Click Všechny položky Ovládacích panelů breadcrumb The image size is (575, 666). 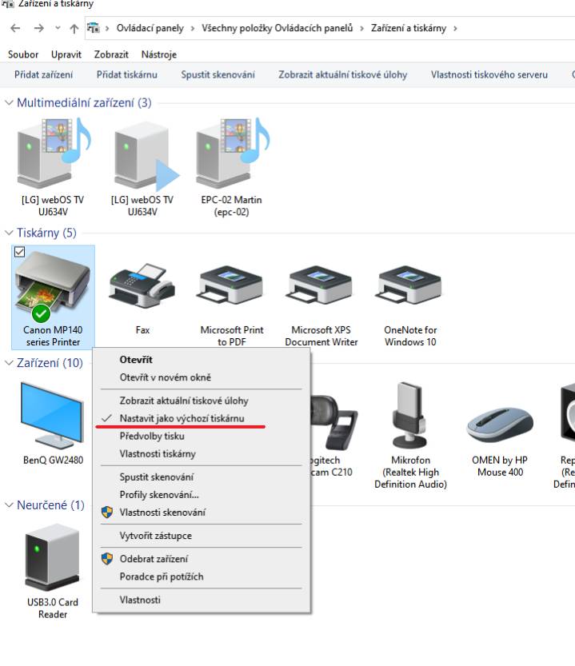click(277, 29)
